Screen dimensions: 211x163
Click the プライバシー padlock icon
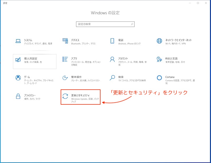click(x=18, y=96)
